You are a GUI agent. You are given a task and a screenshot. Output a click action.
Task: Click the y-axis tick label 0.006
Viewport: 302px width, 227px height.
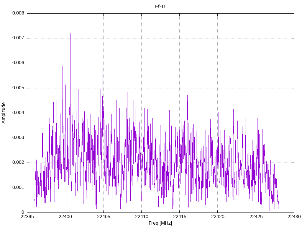click(18, 63)
